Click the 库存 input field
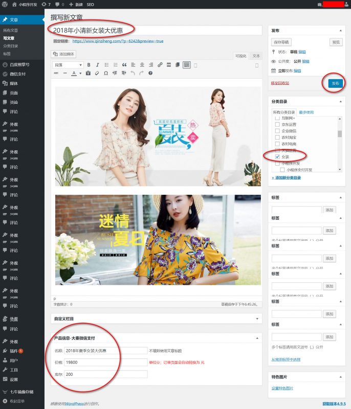The width and height of the screenshot is (351, 409). click(106, 374)
